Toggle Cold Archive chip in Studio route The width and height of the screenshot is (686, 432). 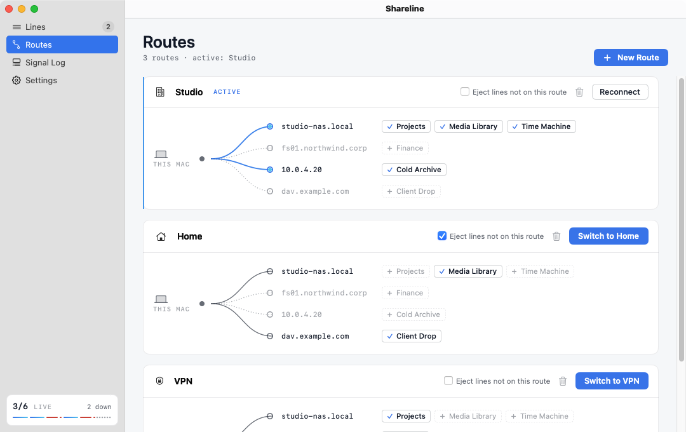click(x=414, y=170)
